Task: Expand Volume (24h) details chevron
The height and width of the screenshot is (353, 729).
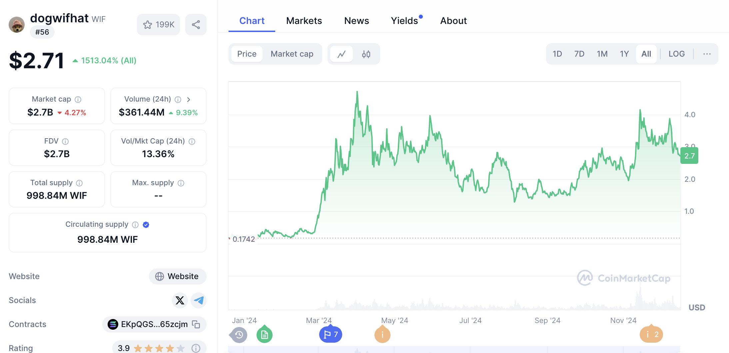Action: (189, 100)
